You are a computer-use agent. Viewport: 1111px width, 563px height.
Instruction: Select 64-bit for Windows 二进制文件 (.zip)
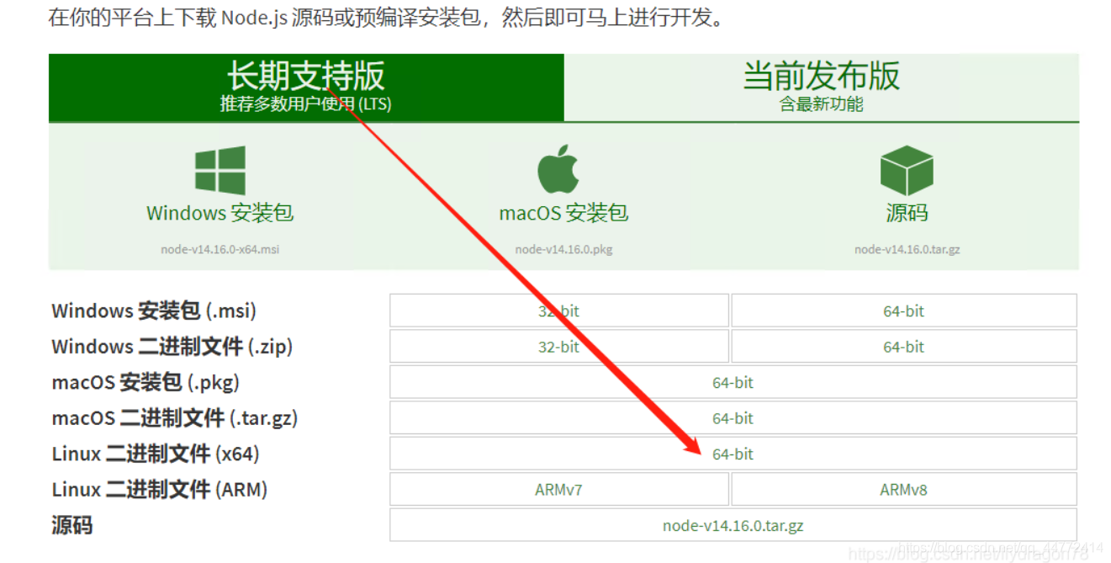pyautogui.click(x=904, y=347)
